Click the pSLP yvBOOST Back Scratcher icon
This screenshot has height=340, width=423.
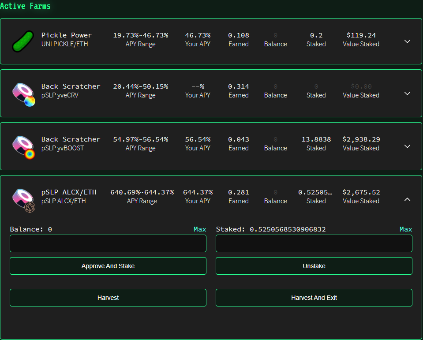(24, 147)
